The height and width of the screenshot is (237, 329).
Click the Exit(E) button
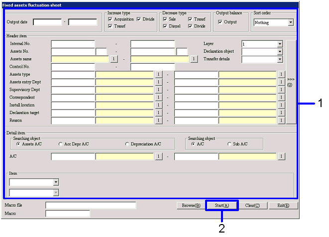click(x=283, y=206)
